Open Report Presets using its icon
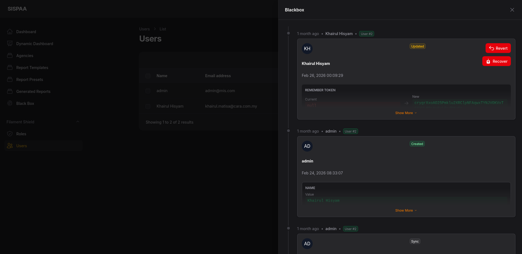 (x=10, y=79)
